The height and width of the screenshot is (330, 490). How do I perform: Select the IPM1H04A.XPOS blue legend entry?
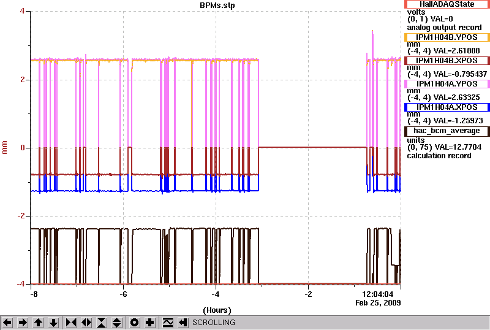pyautogui.click(x=447, y=107)
